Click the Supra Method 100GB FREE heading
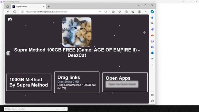The image size is (199, 112). point(77,53)
